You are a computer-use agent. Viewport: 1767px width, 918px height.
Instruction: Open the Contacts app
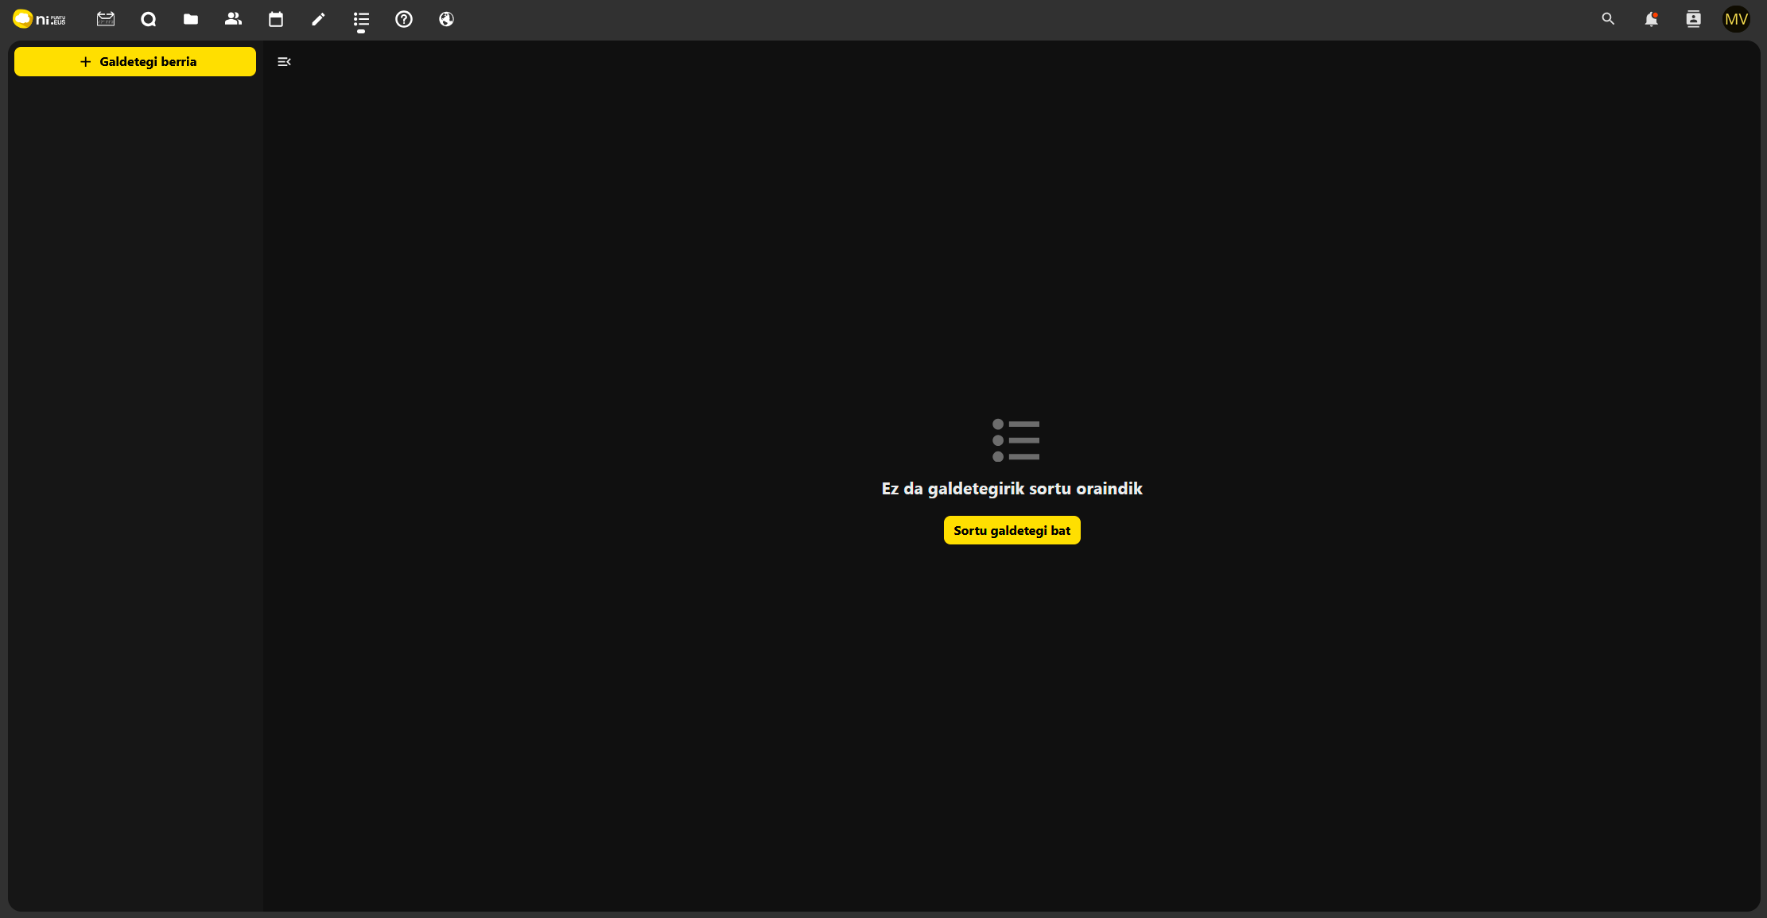(x=233, y=19)
